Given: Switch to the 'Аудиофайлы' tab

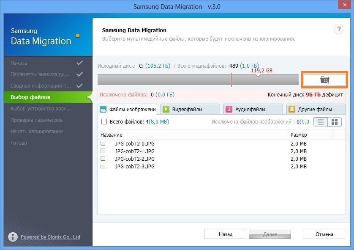Looking at the screenshot, I should (253, 110).
